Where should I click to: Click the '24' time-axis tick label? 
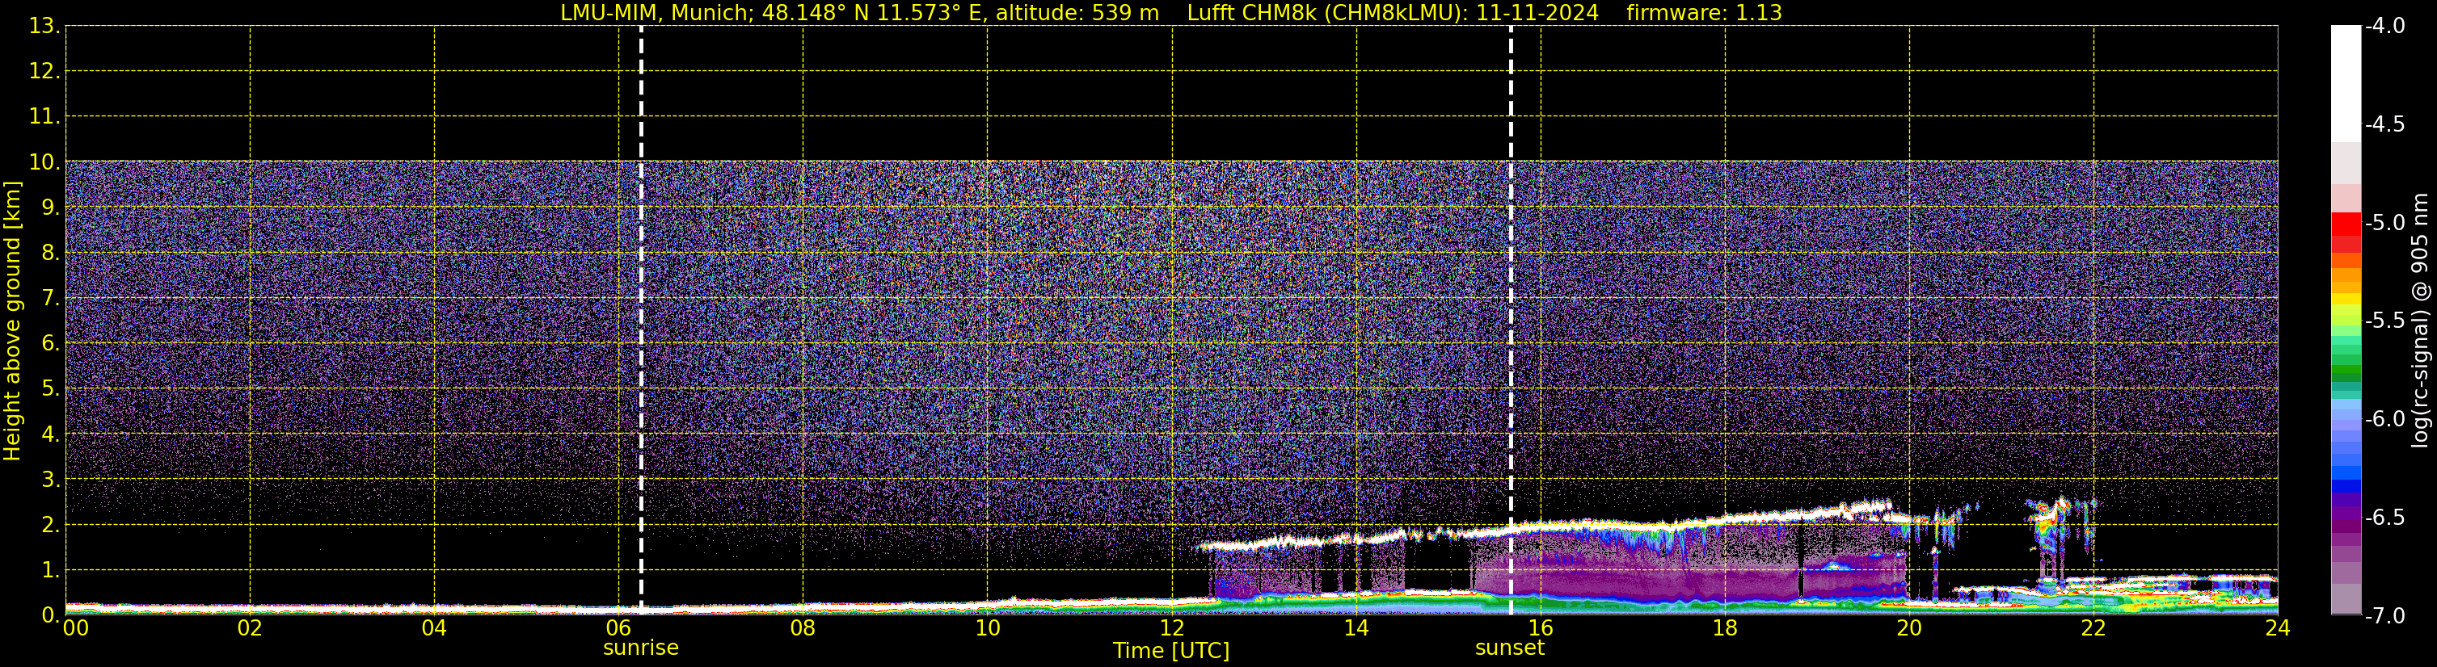[2278, 628]
